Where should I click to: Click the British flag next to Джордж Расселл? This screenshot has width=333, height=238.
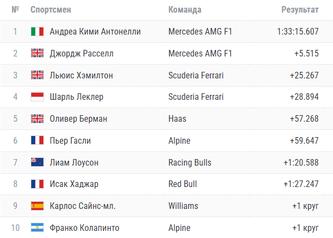tap(37, 53)
